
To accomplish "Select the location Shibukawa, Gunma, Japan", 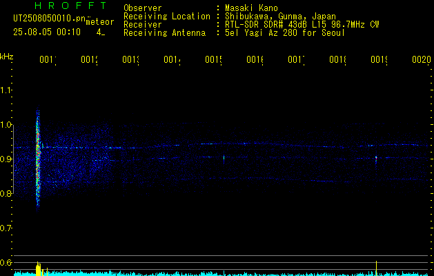I will pos(280,17).
